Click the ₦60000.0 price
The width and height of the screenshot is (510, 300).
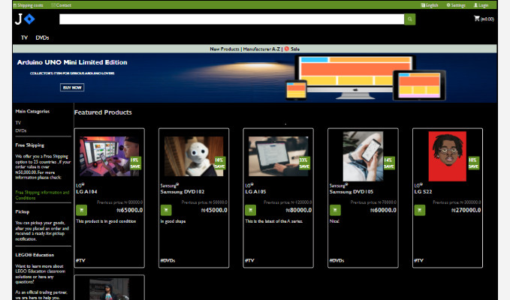tap(383, 210)
